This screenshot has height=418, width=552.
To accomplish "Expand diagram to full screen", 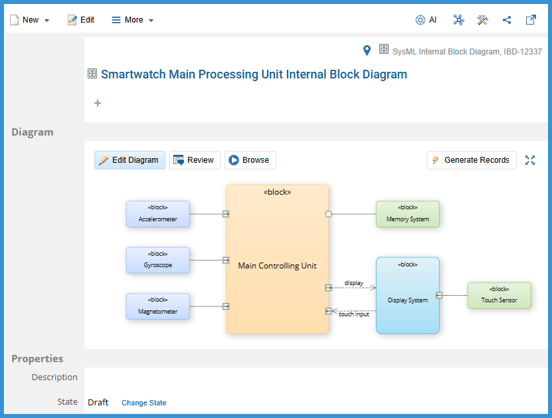I will click(x=530, y=160).
